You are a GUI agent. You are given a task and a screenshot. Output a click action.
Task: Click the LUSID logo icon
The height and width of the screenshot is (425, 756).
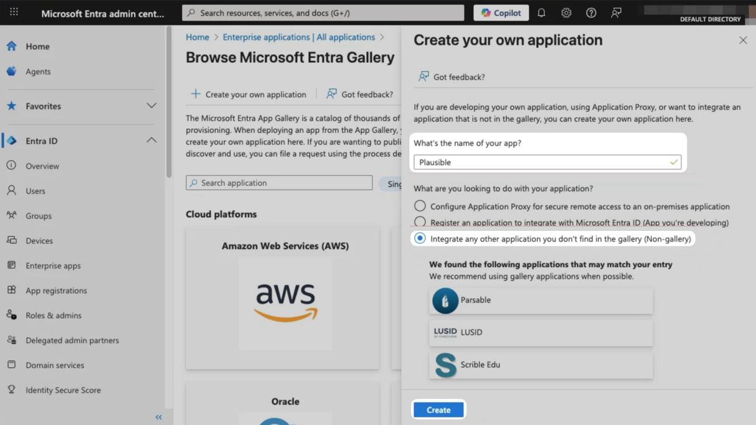tap(445, 332)
